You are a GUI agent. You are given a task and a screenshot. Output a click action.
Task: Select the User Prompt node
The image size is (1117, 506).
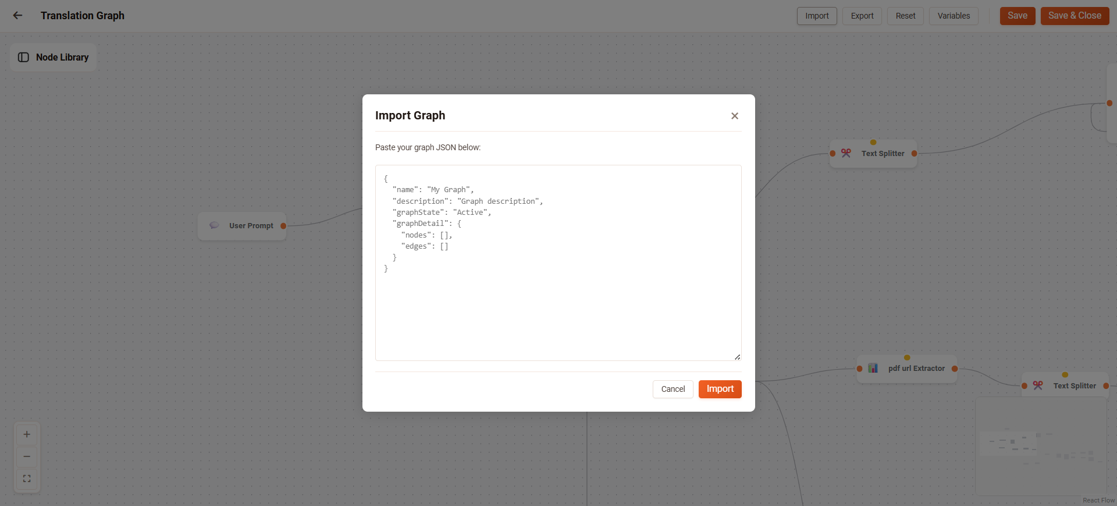tap(242, 226)
